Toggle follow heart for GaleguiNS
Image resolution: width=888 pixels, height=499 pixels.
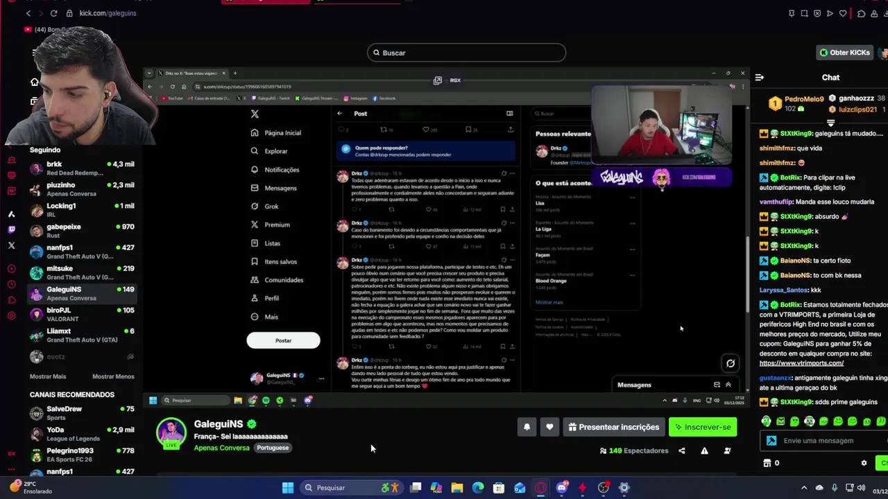(549, 427)
